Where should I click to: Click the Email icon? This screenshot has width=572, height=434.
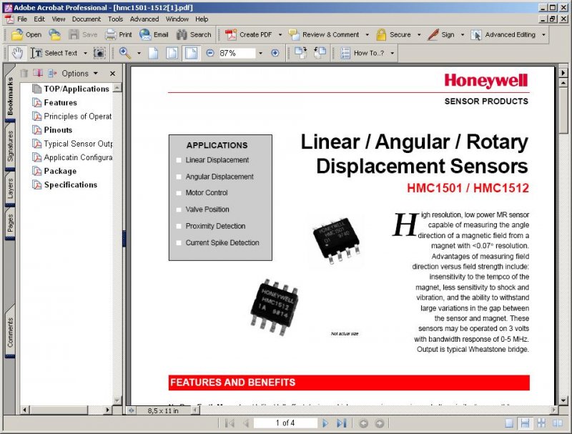[x=145, y=34]
